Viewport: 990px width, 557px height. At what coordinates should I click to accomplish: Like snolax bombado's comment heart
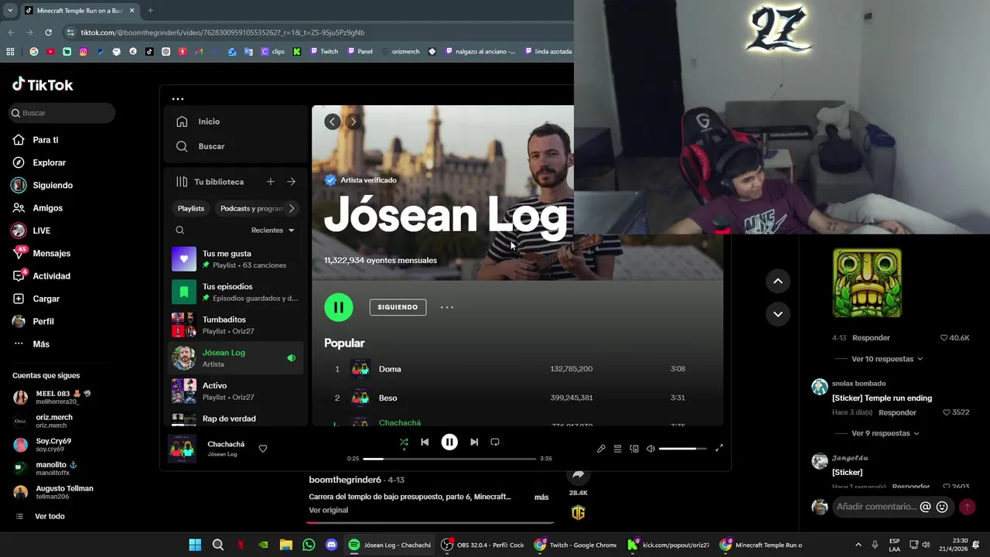(x=947, y=412)
